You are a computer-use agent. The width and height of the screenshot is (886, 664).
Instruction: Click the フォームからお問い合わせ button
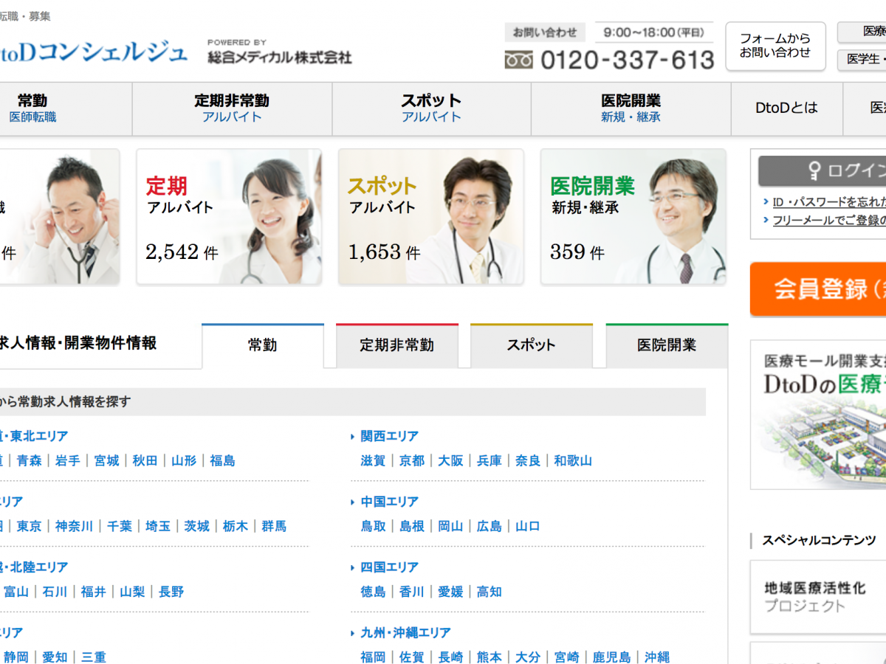(x=775, y=46)
